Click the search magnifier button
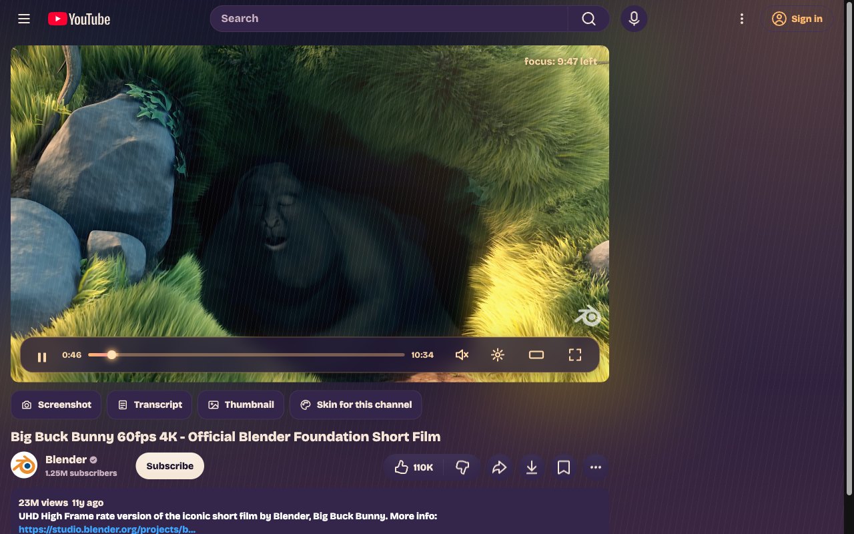This screenshot has height=534, width=854. [588, 19]
